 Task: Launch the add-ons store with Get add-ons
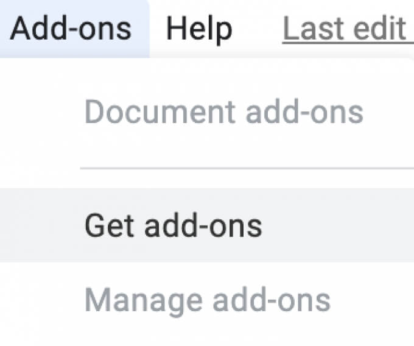207,225
